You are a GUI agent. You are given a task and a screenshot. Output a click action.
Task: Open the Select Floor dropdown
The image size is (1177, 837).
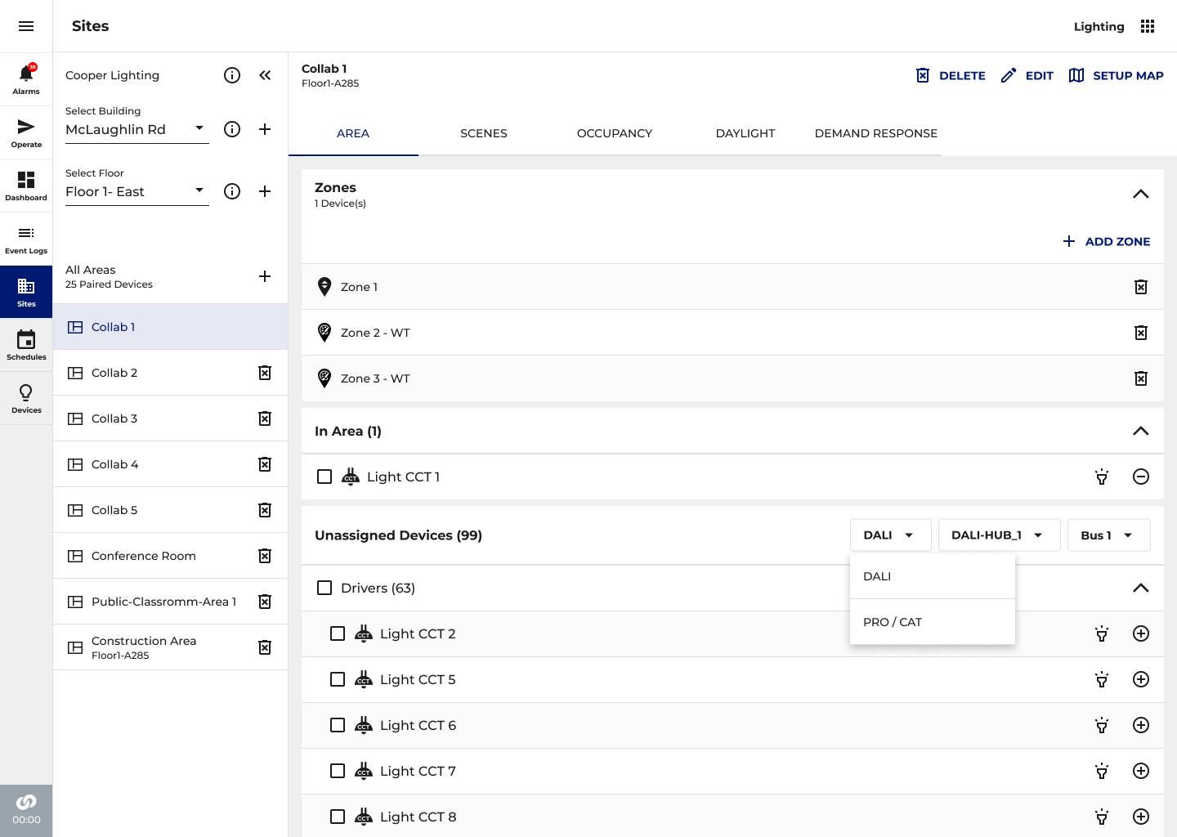[137, 191]
